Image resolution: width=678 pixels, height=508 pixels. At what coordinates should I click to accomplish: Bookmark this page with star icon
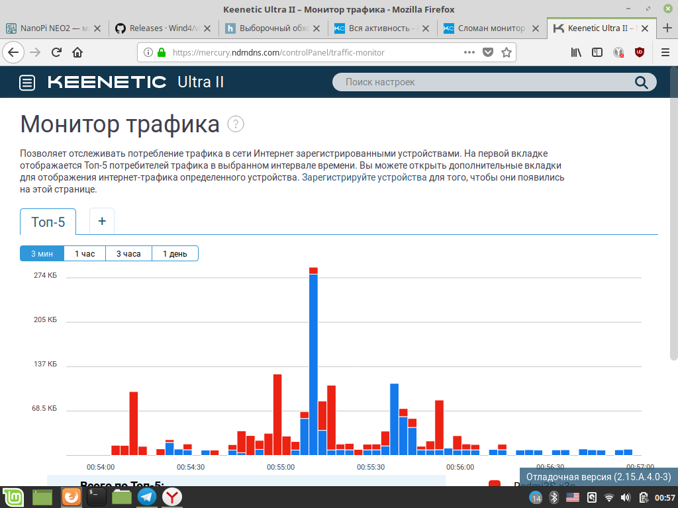click(x=507, y=53)
